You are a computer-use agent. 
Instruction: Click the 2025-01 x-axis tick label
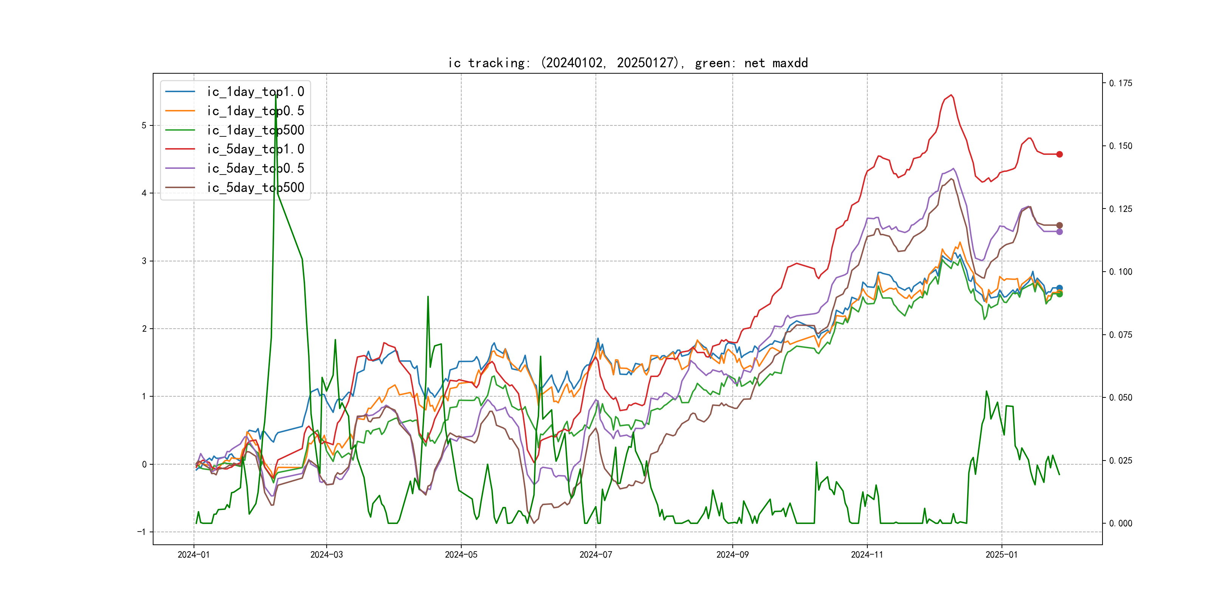(1001, 555)
